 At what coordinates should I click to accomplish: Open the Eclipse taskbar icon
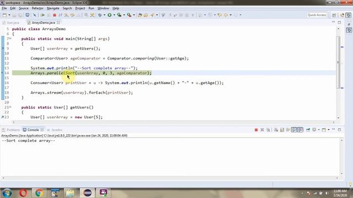88,193
